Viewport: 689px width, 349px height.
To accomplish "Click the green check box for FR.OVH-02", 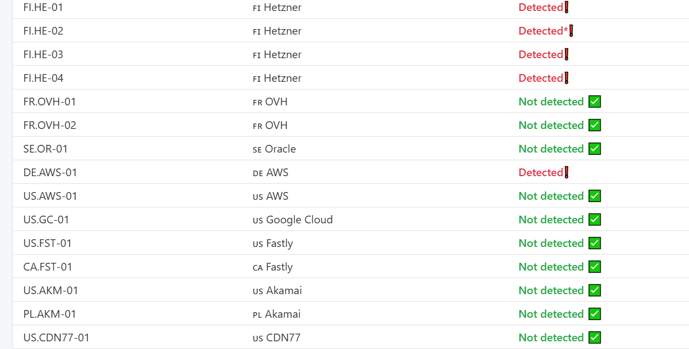I will coord(595,125).
